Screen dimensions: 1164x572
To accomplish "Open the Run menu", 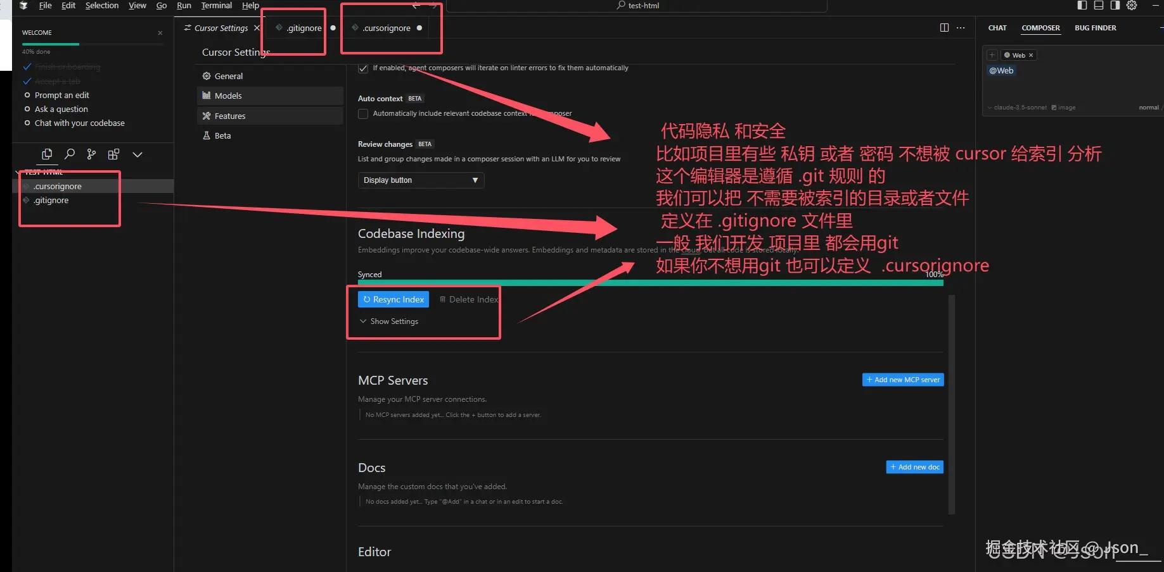I will (x=184, y=5).
